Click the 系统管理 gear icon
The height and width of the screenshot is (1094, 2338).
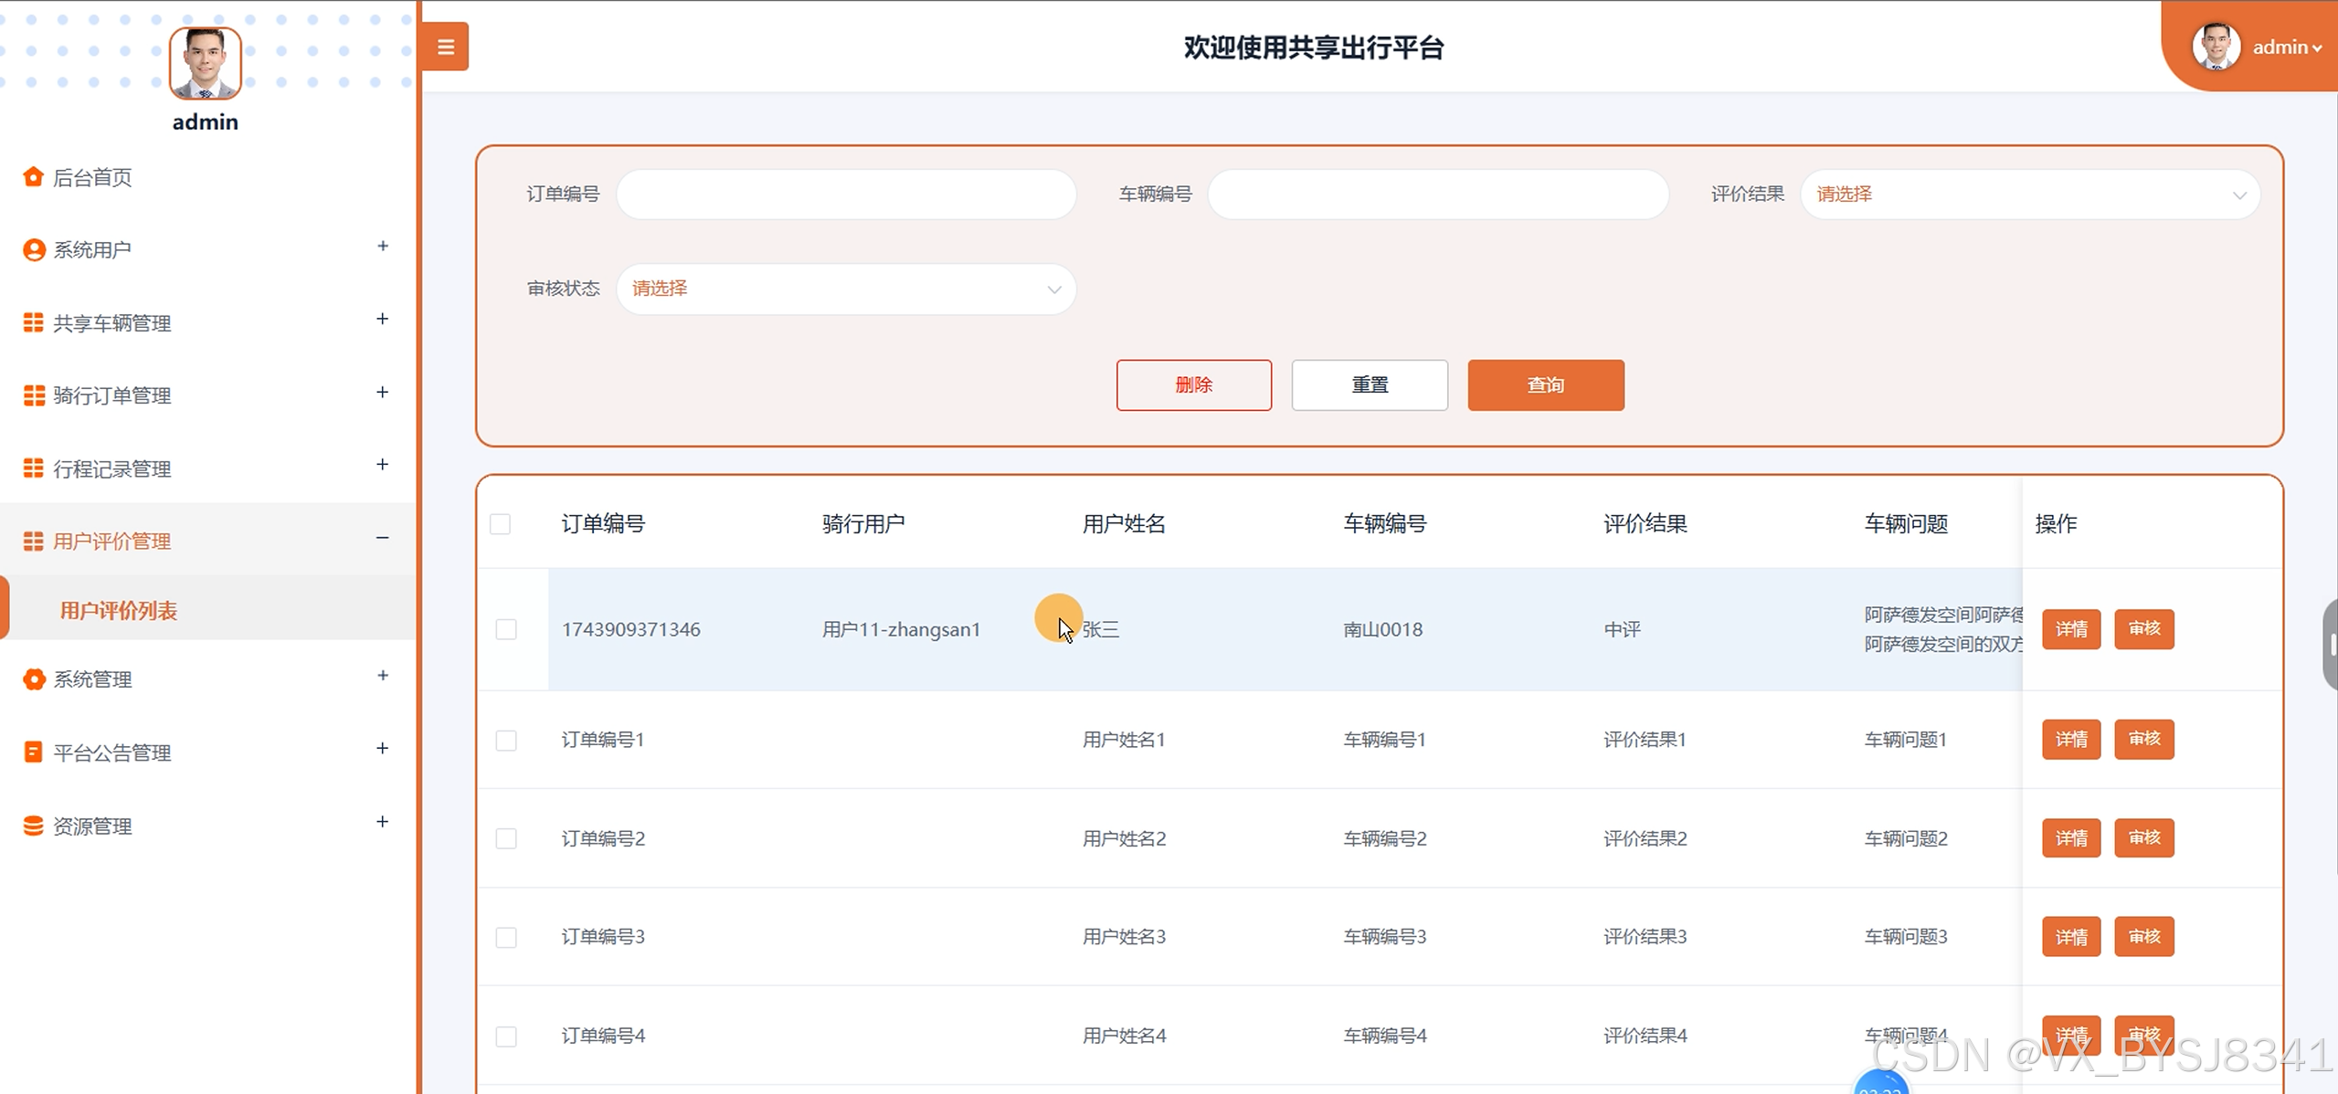tap(34, 678)
